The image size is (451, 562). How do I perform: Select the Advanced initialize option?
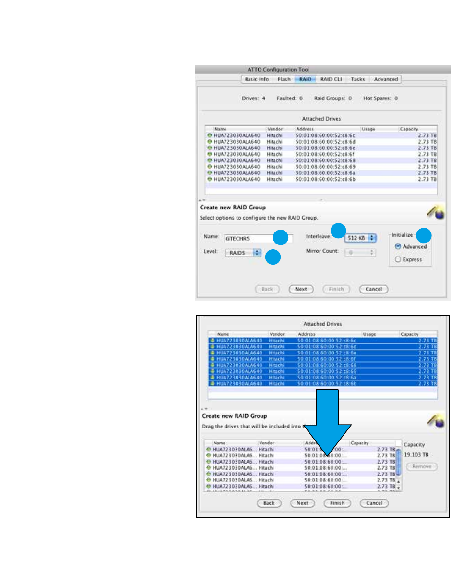tap(398, 246)
